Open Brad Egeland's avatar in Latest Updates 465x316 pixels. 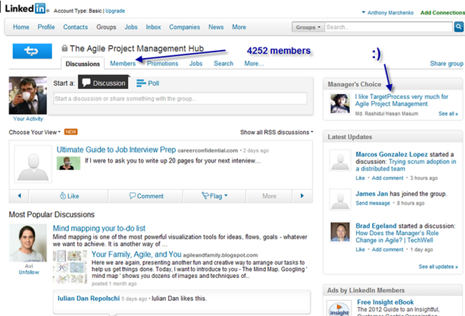[340, 232]
